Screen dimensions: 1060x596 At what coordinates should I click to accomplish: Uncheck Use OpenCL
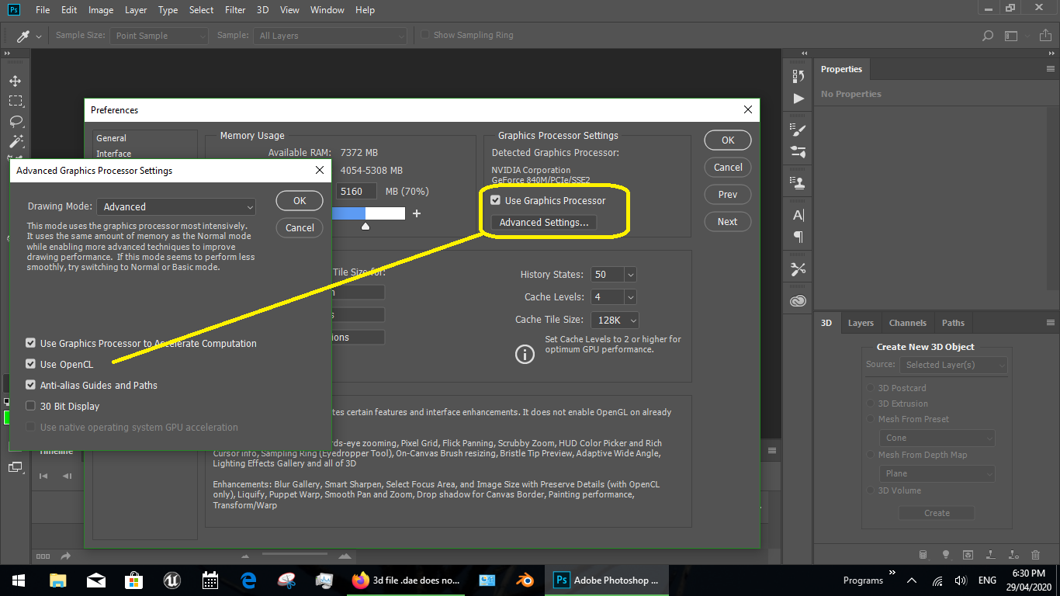(x=29, y=364)
